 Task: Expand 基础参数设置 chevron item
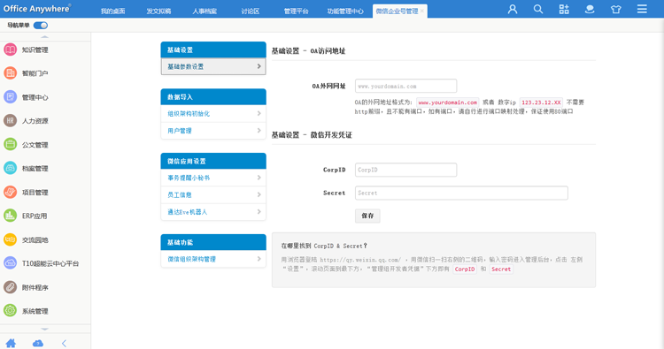(x=213, y=66)
